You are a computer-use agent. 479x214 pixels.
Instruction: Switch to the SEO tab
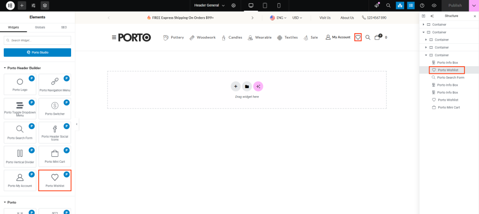click(64, 28)
